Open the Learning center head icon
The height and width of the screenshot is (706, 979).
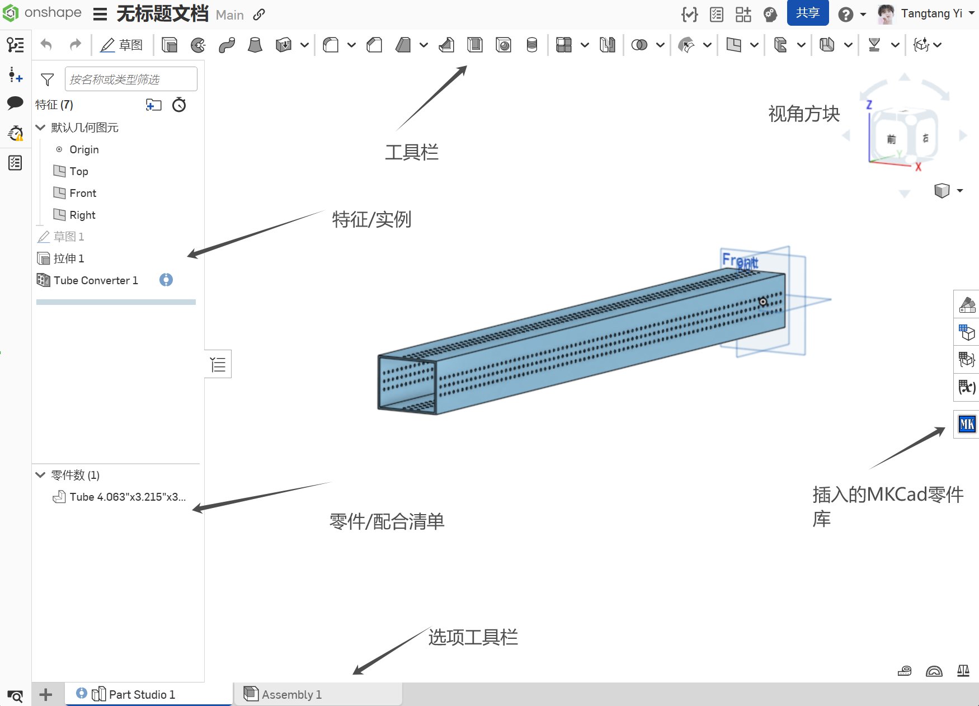pos(770,15)
